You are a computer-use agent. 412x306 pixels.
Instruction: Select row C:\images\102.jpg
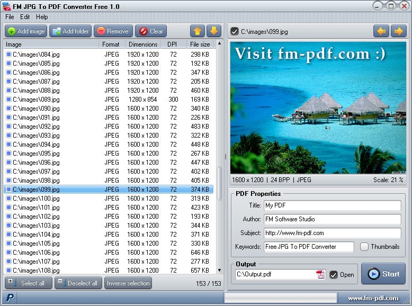(x=108, y=216)
